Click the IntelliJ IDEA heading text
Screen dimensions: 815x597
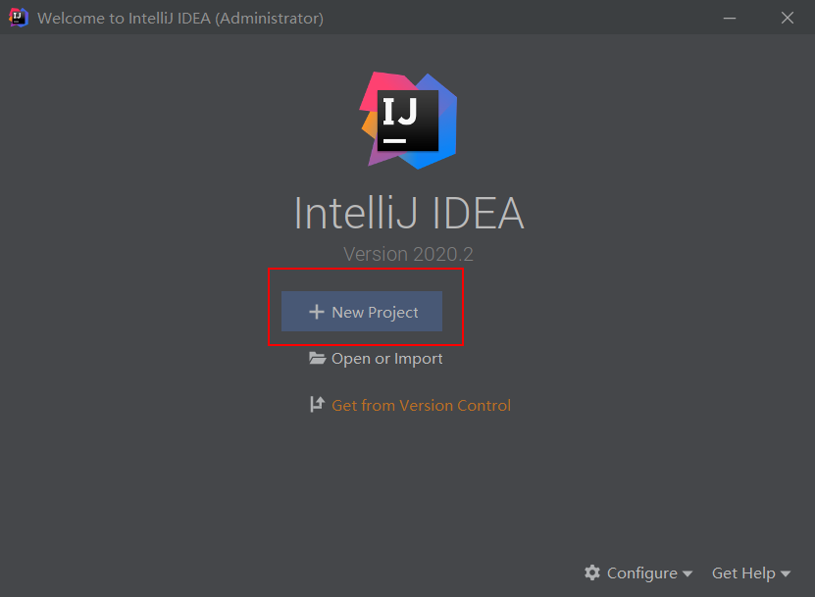408,214
